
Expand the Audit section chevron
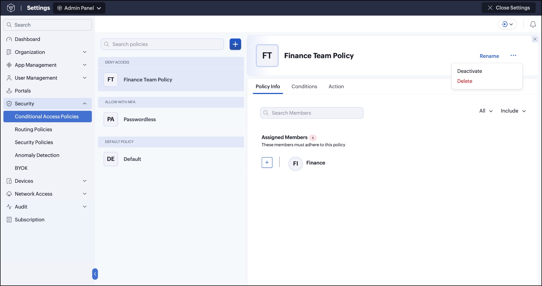point(85,207)
